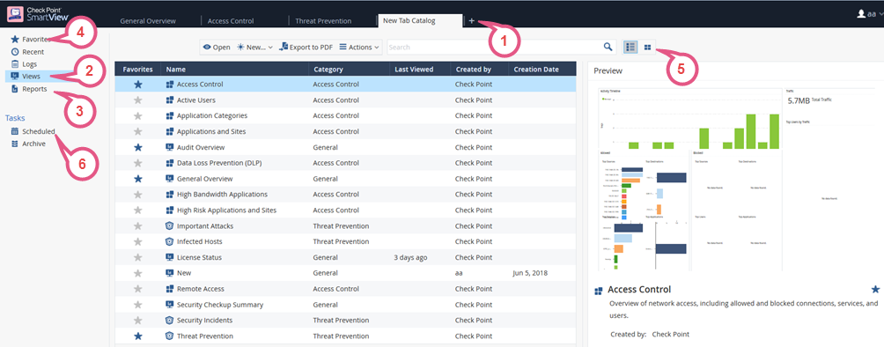This screenshot has height=347, width=884.
Task: Click the High Risk Applications icon
Action: pos(170,210)
